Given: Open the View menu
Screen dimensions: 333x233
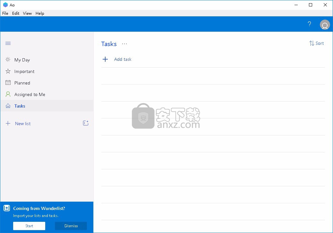Looking at the screenshot, I should [x=27, y=13].
